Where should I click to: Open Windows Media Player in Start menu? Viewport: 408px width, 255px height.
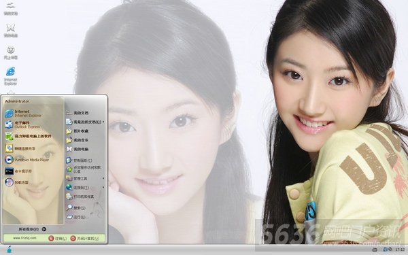[x=27, y=160]
